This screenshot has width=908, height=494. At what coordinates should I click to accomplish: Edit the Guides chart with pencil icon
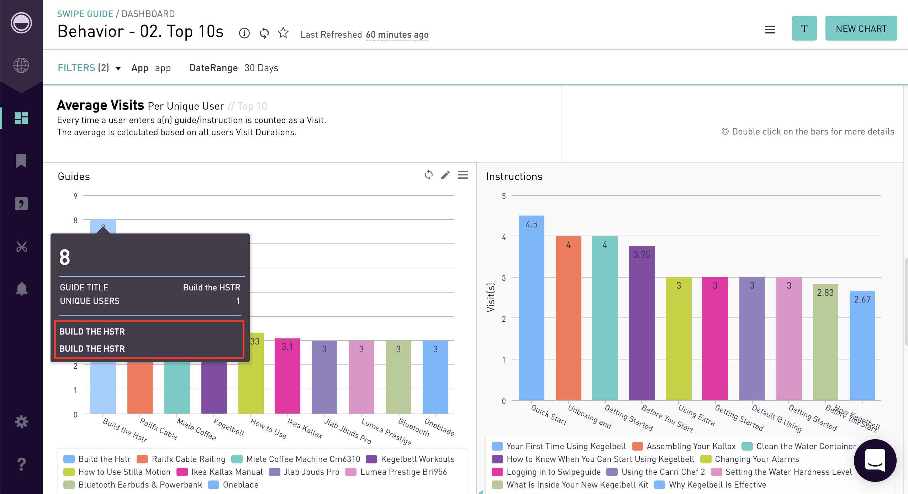click(x=445, y=175)
